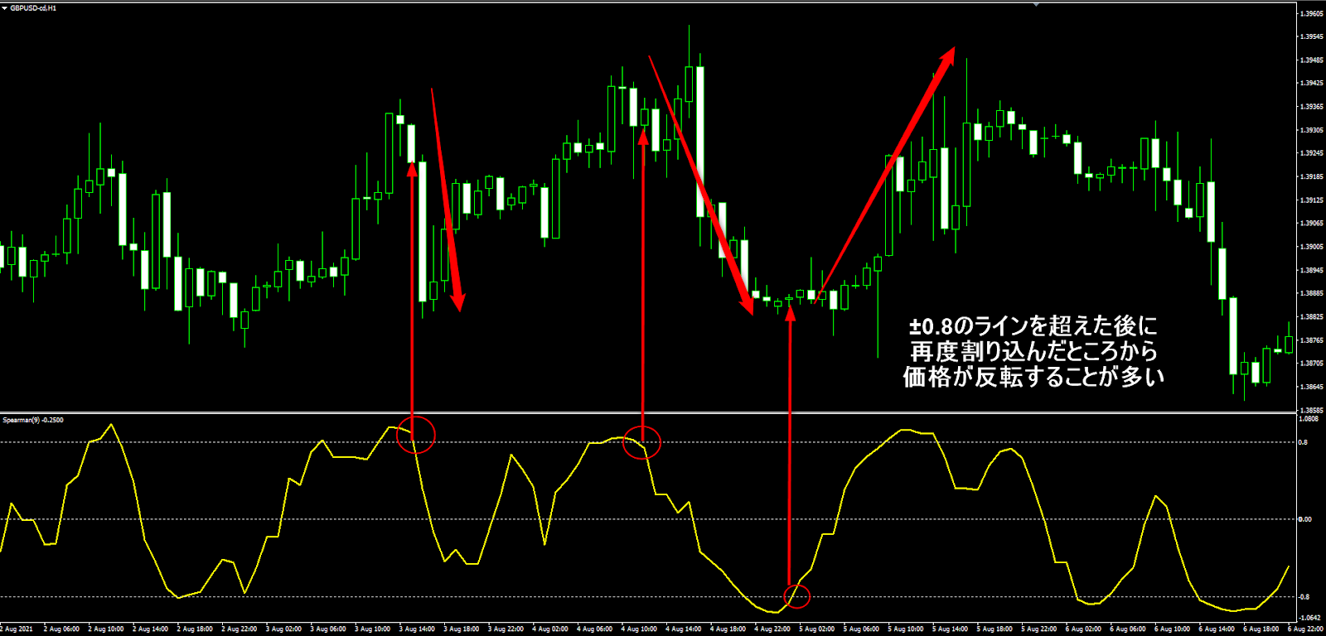
Task: Click the chart shift triangle marker at top
Action: tap(1036, 5)
